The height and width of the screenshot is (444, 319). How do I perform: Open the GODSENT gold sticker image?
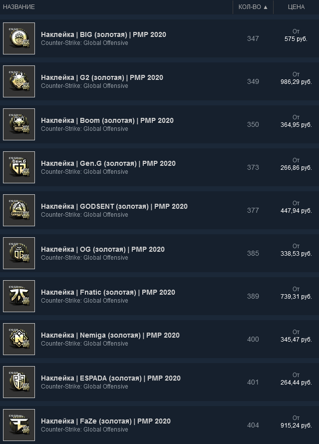19,210
